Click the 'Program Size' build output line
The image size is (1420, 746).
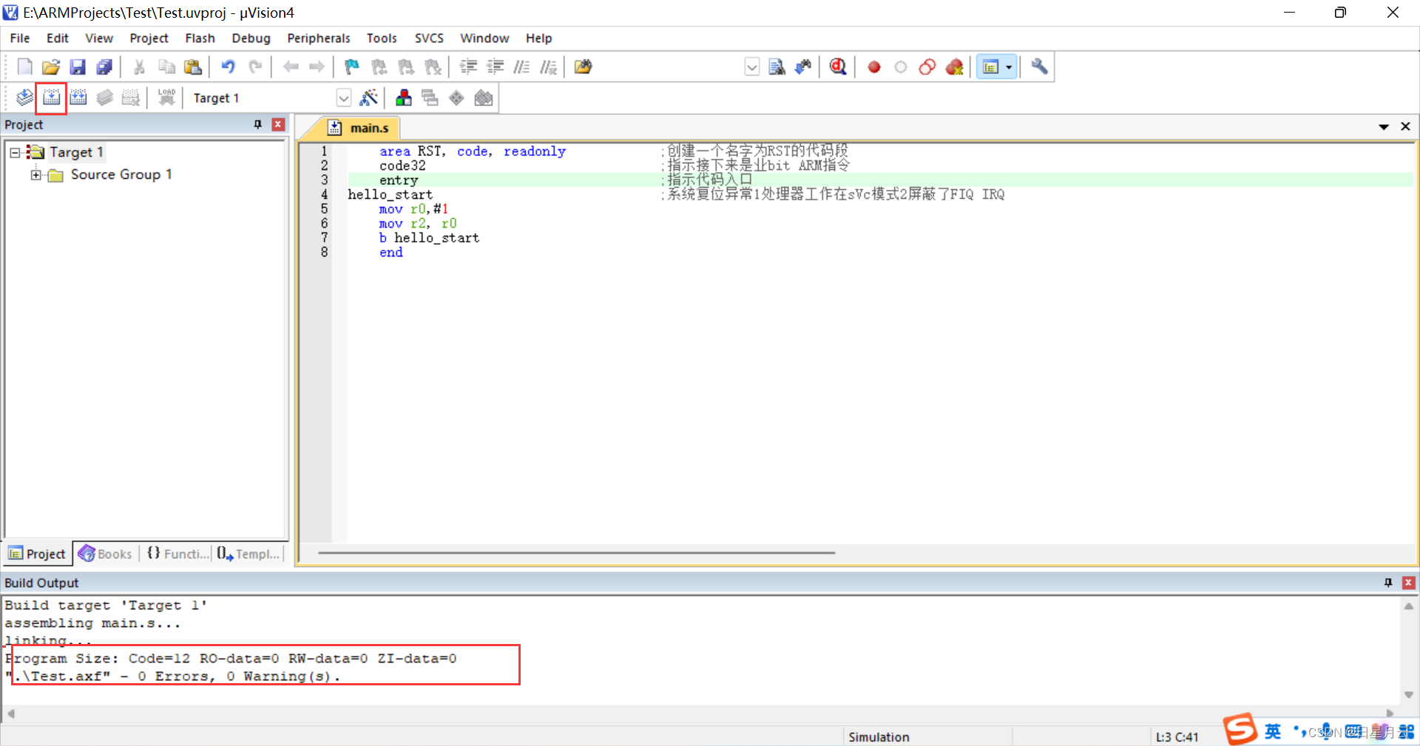coord(231,658)
